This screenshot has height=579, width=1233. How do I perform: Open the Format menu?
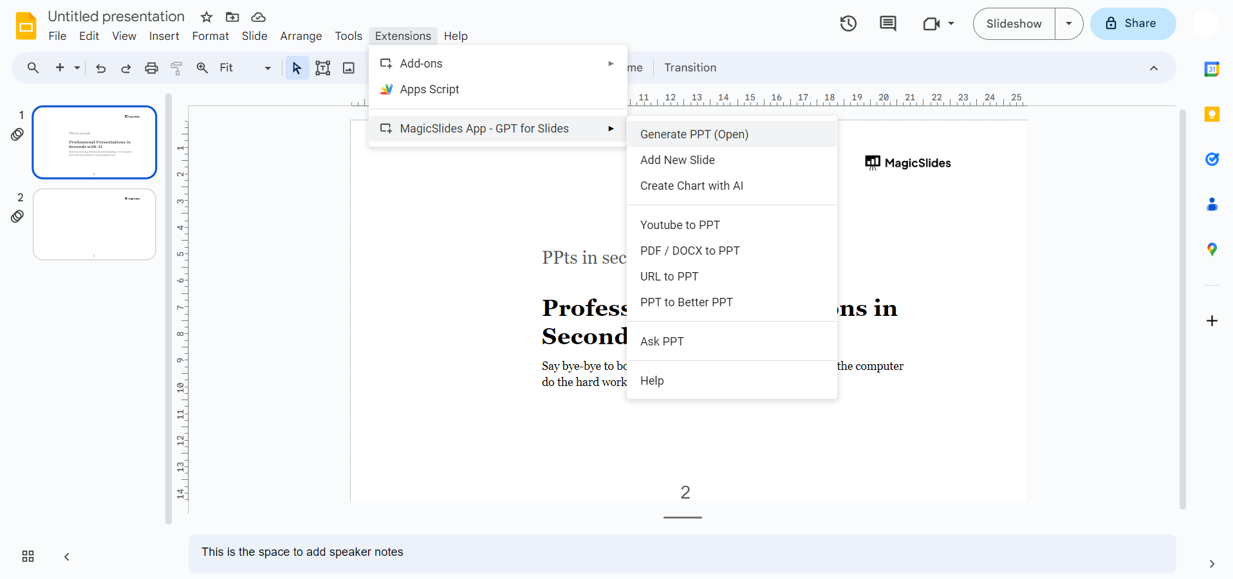point(210,36)
